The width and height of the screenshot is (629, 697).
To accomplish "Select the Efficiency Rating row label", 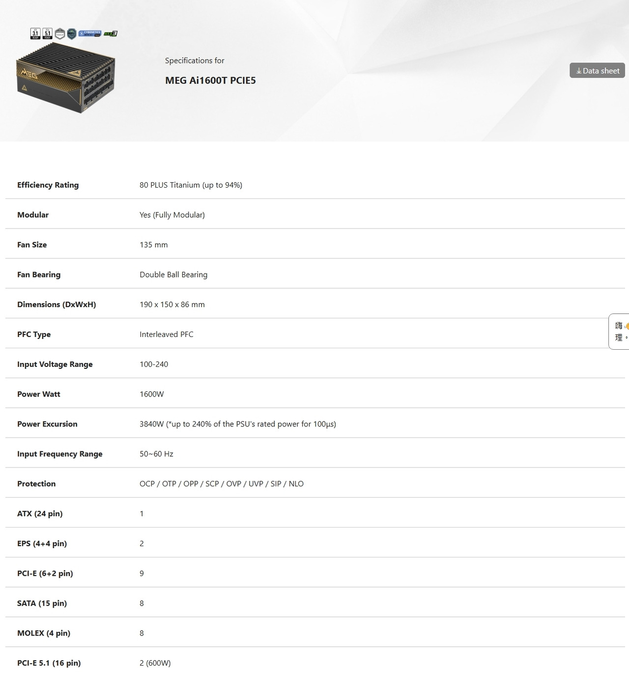I will (x=48, y=185).
